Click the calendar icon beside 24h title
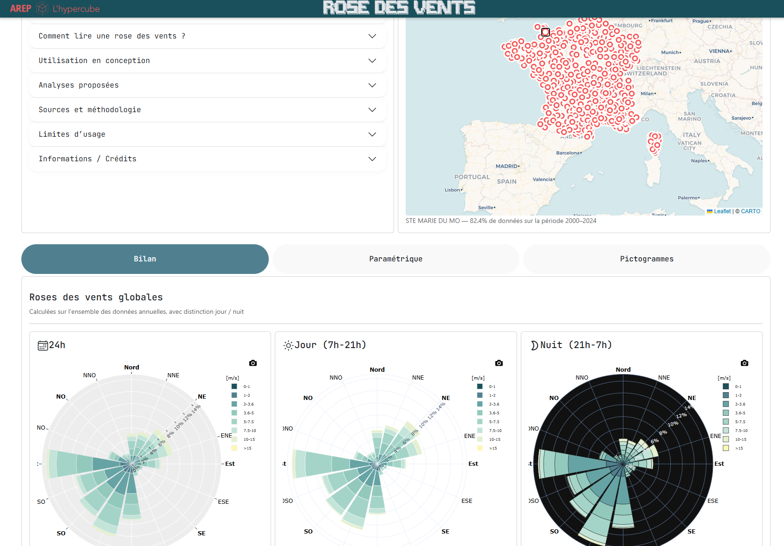784x546 pixels. [43, 345]
